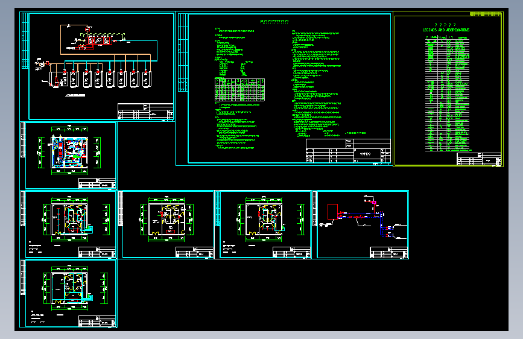Click title block of the system schematic sheet
523x339 pixels.
click(x=145, y=111)
